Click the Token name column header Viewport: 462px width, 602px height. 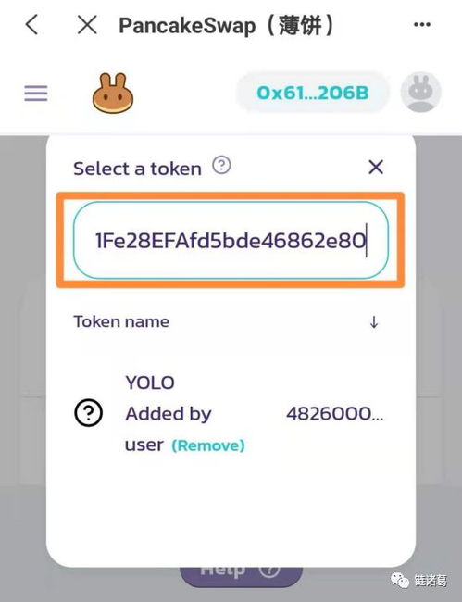tap(121, 321)
